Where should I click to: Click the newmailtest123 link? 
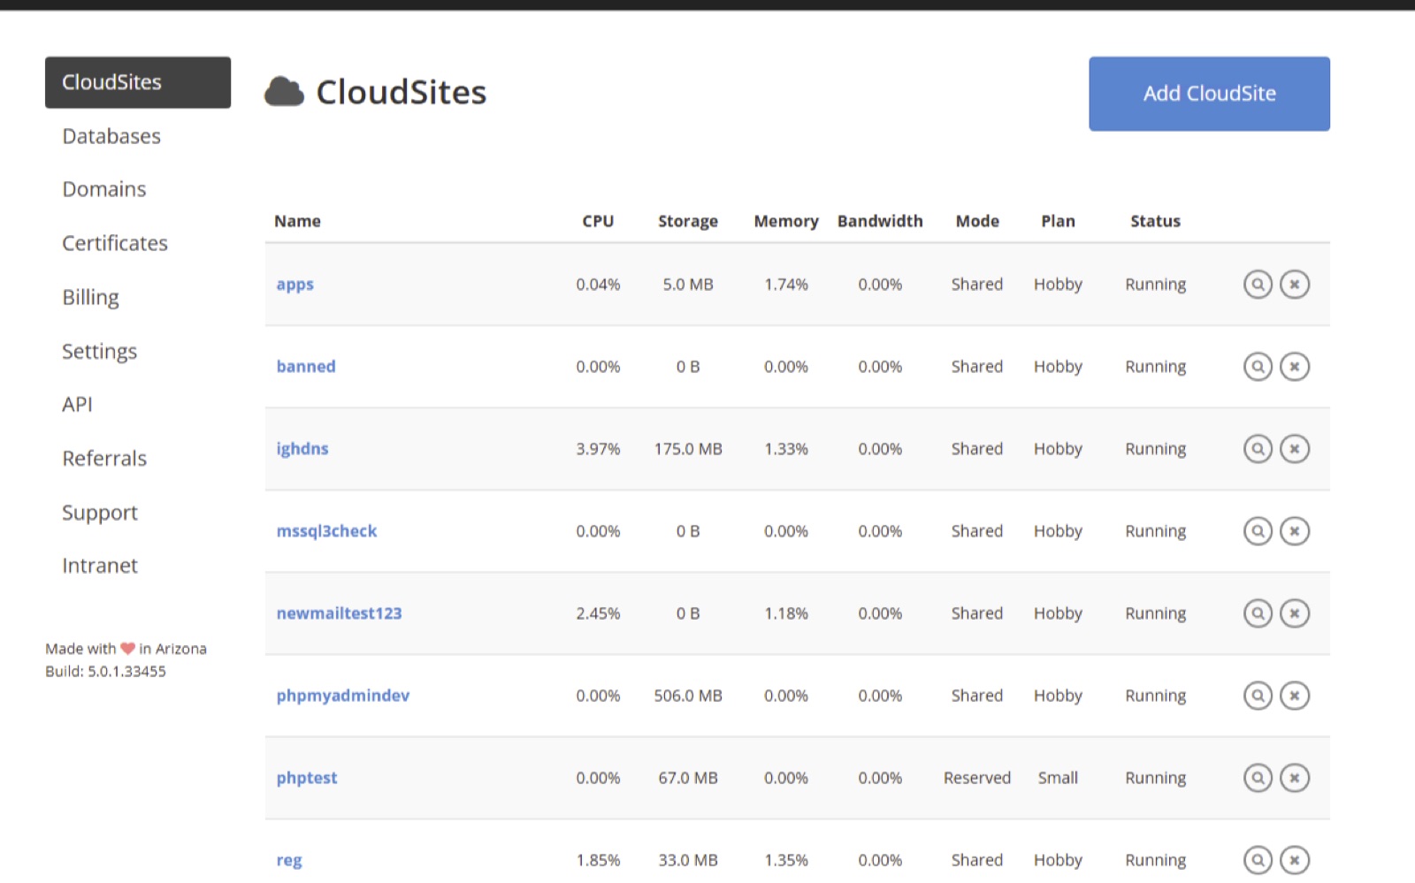pos(339,613)
